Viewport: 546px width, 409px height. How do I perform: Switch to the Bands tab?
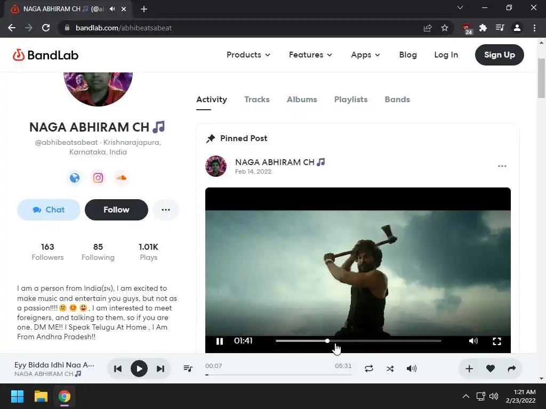397,100
